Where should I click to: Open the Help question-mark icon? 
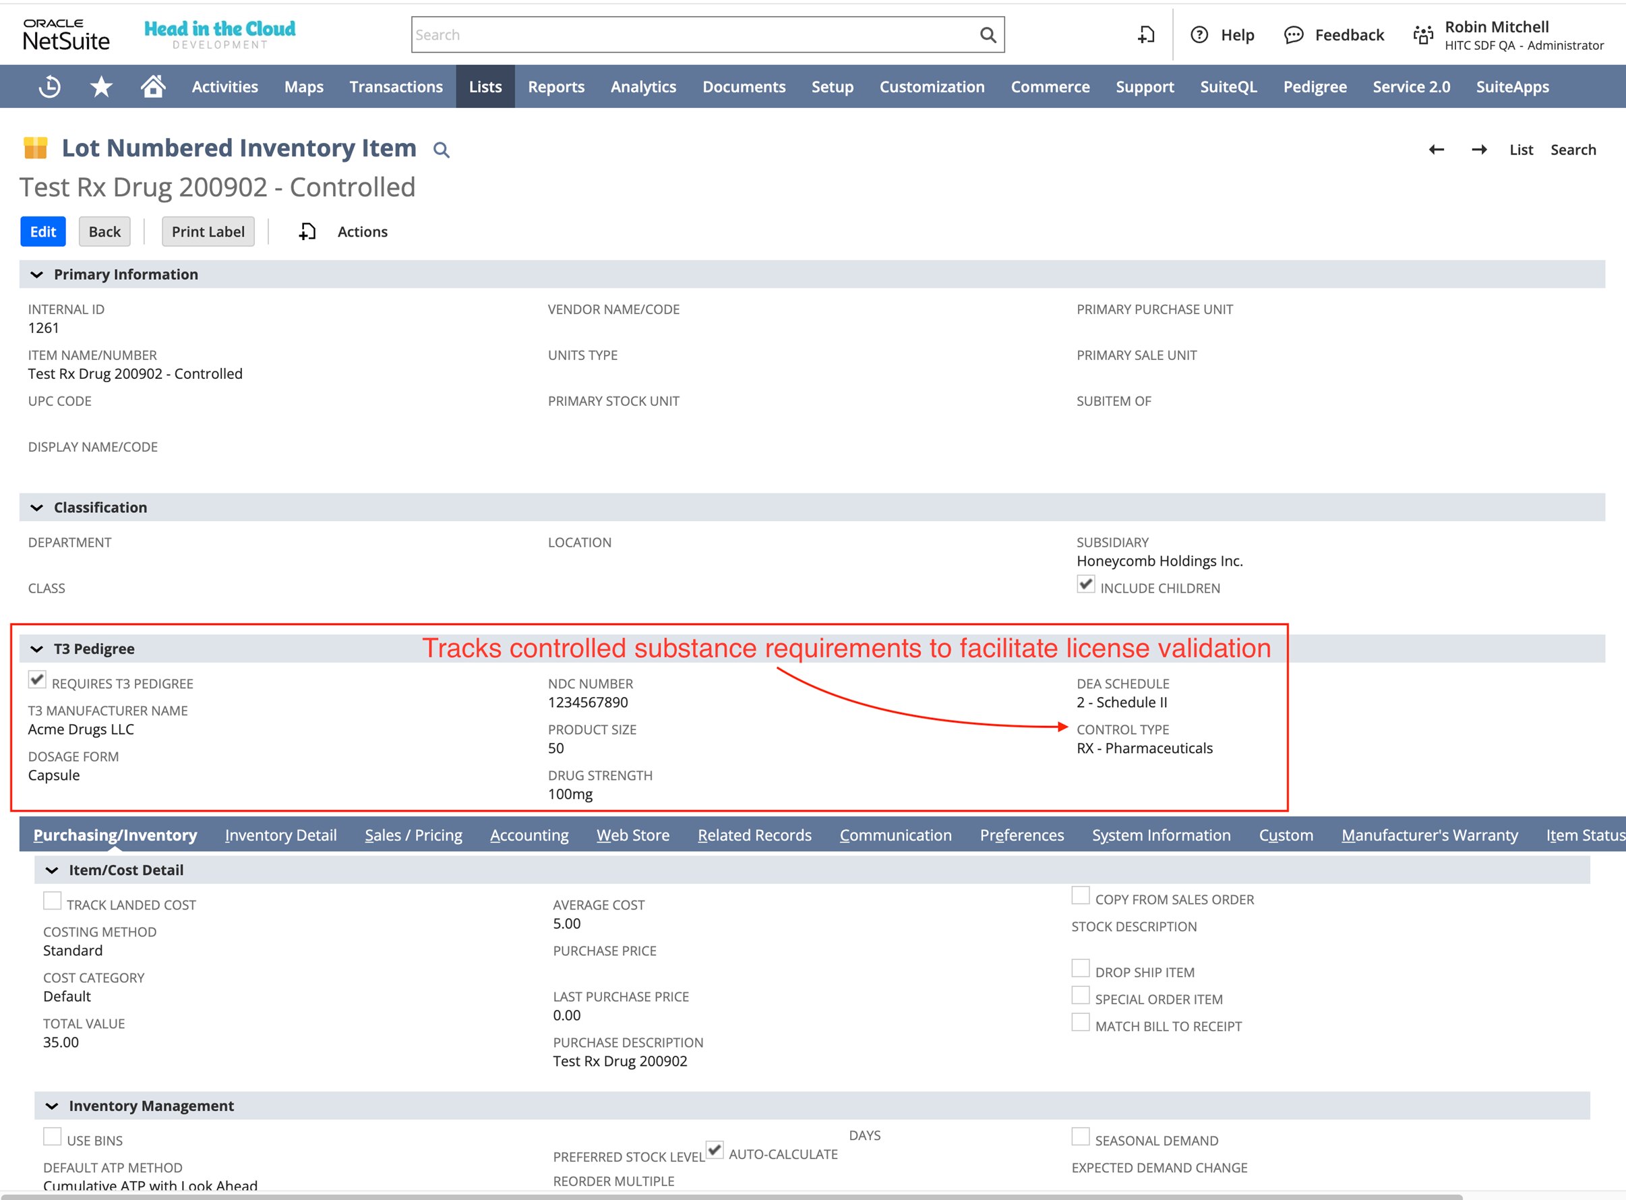[1199, 35]
